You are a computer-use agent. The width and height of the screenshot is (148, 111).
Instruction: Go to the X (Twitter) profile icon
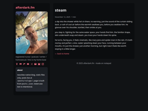click(x=32, y=64)
